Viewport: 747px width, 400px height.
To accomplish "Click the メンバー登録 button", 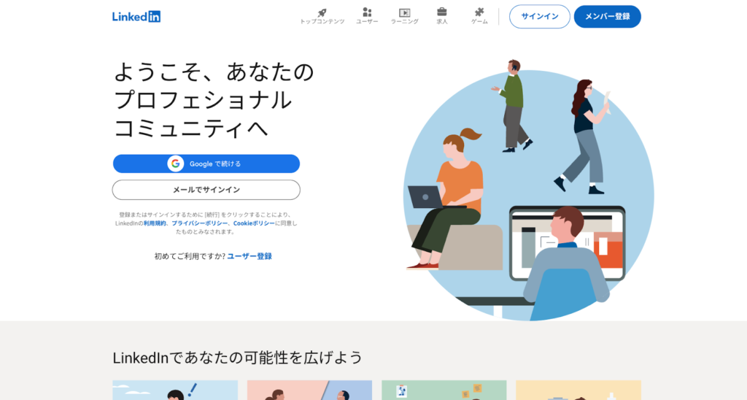I will pos(607,17).
